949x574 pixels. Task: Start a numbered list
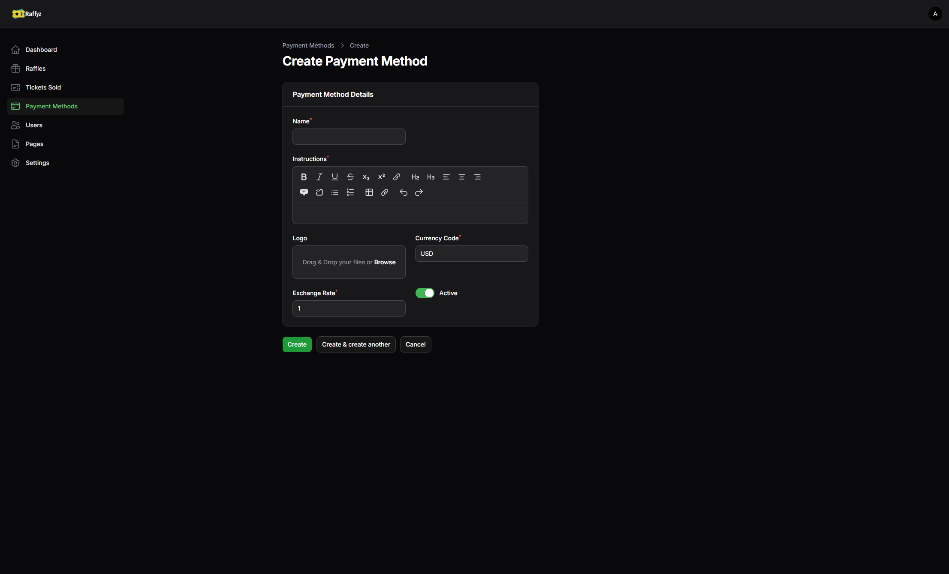[x=350, y=192]
